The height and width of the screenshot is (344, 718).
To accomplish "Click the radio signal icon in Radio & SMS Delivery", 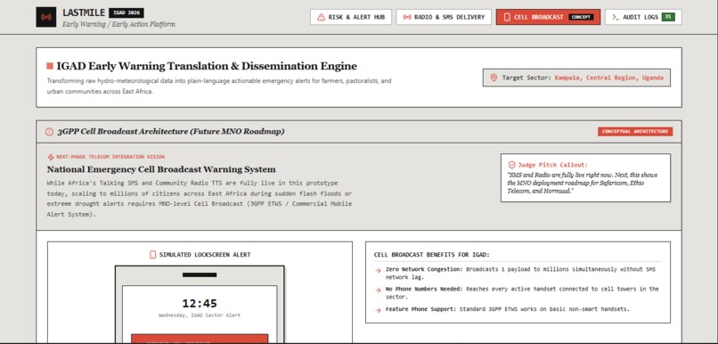I will (407, 17).
